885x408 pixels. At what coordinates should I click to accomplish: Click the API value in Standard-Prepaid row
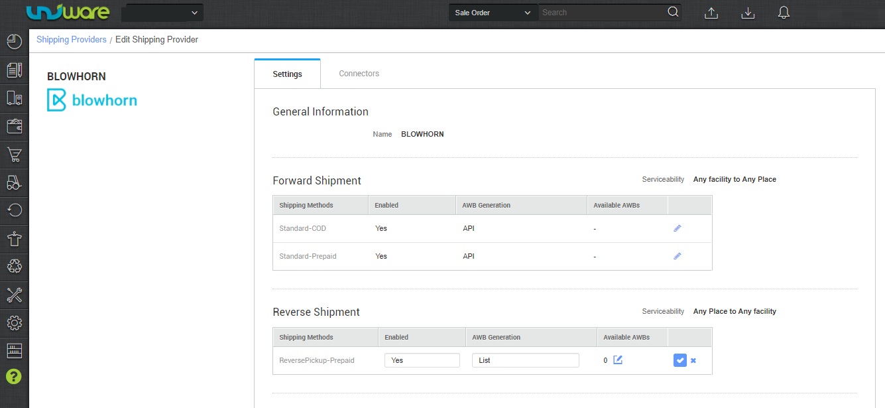tap(469, 256)
